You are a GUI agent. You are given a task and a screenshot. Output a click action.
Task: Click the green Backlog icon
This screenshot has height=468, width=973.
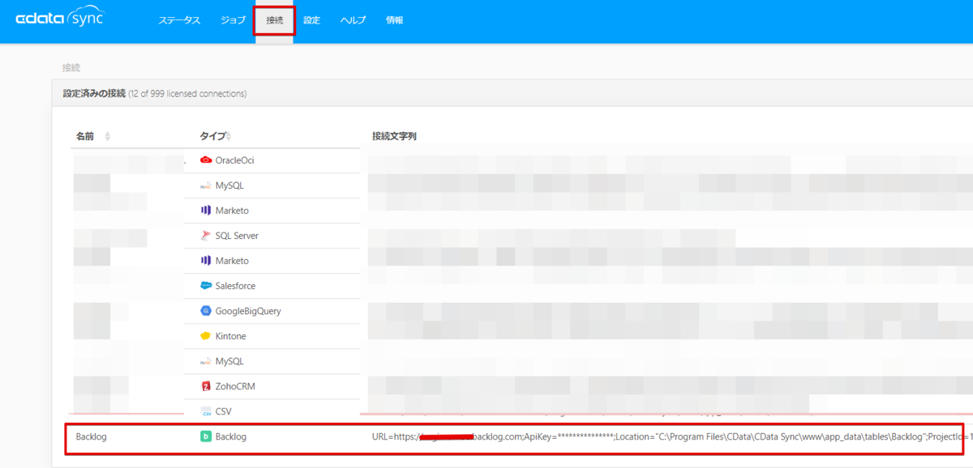tap(206, 436)
